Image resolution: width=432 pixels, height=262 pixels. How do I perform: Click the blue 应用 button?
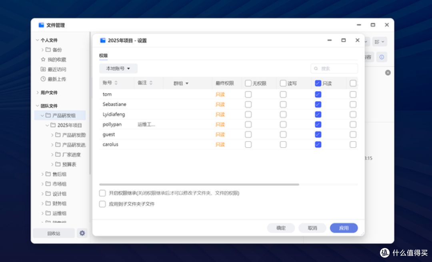(x=344, y=228)
